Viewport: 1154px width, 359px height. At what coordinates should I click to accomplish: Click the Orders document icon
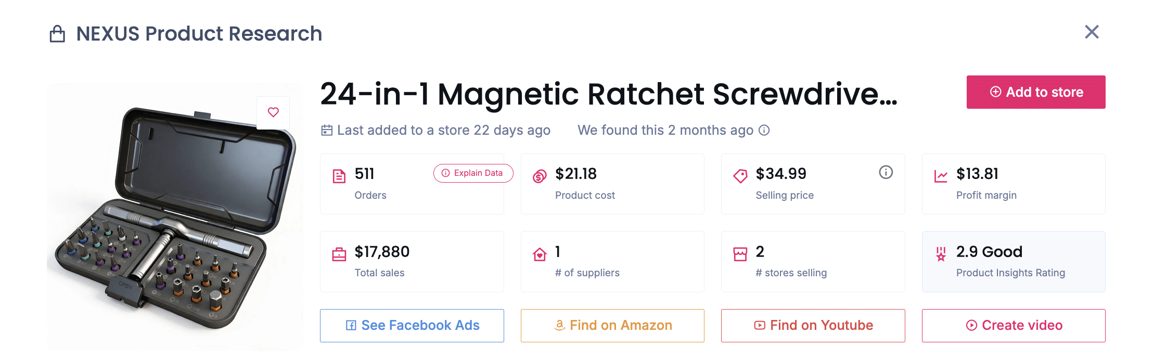340,175
